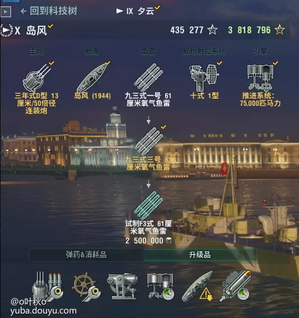Open the aiming system modification upgrade slot
The height and width of the screenshot is (318, 299).
pyautogui.click(x=123, y=286)
